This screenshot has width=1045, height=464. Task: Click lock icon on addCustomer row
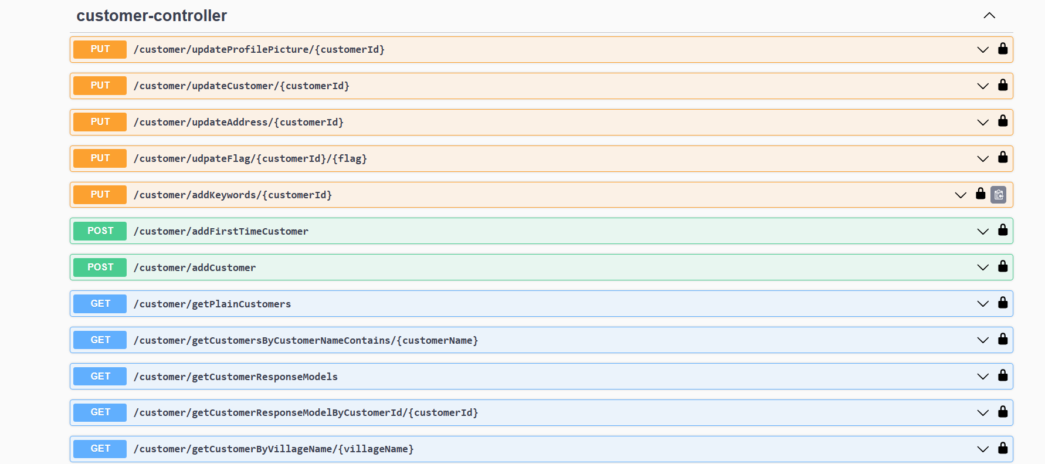(1003, 267)
